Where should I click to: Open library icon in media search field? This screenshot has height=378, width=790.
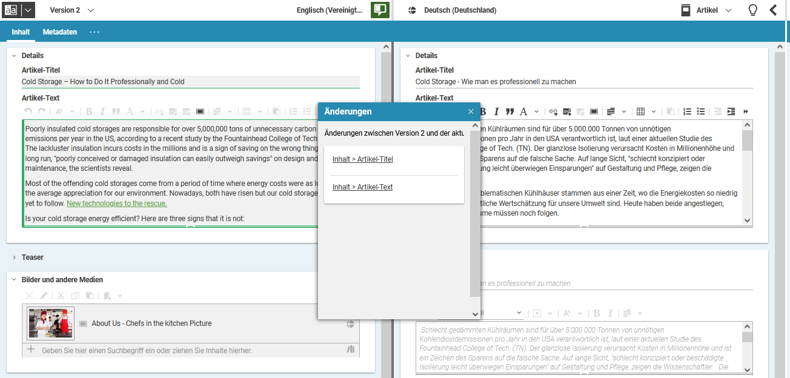pos(350,350)
